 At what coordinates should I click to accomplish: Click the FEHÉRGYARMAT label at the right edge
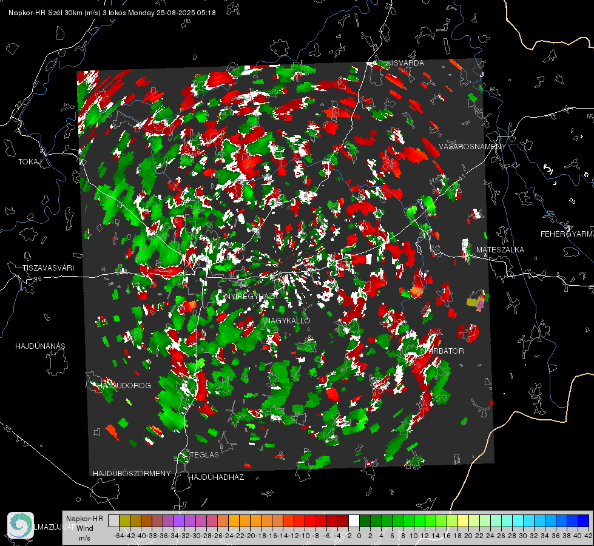click(x=567, y=234)
